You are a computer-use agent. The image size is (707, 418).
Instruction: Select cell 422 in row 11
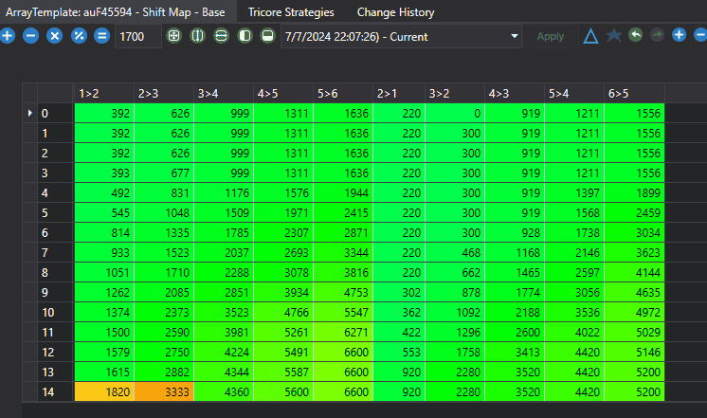(x=399, y=333)
